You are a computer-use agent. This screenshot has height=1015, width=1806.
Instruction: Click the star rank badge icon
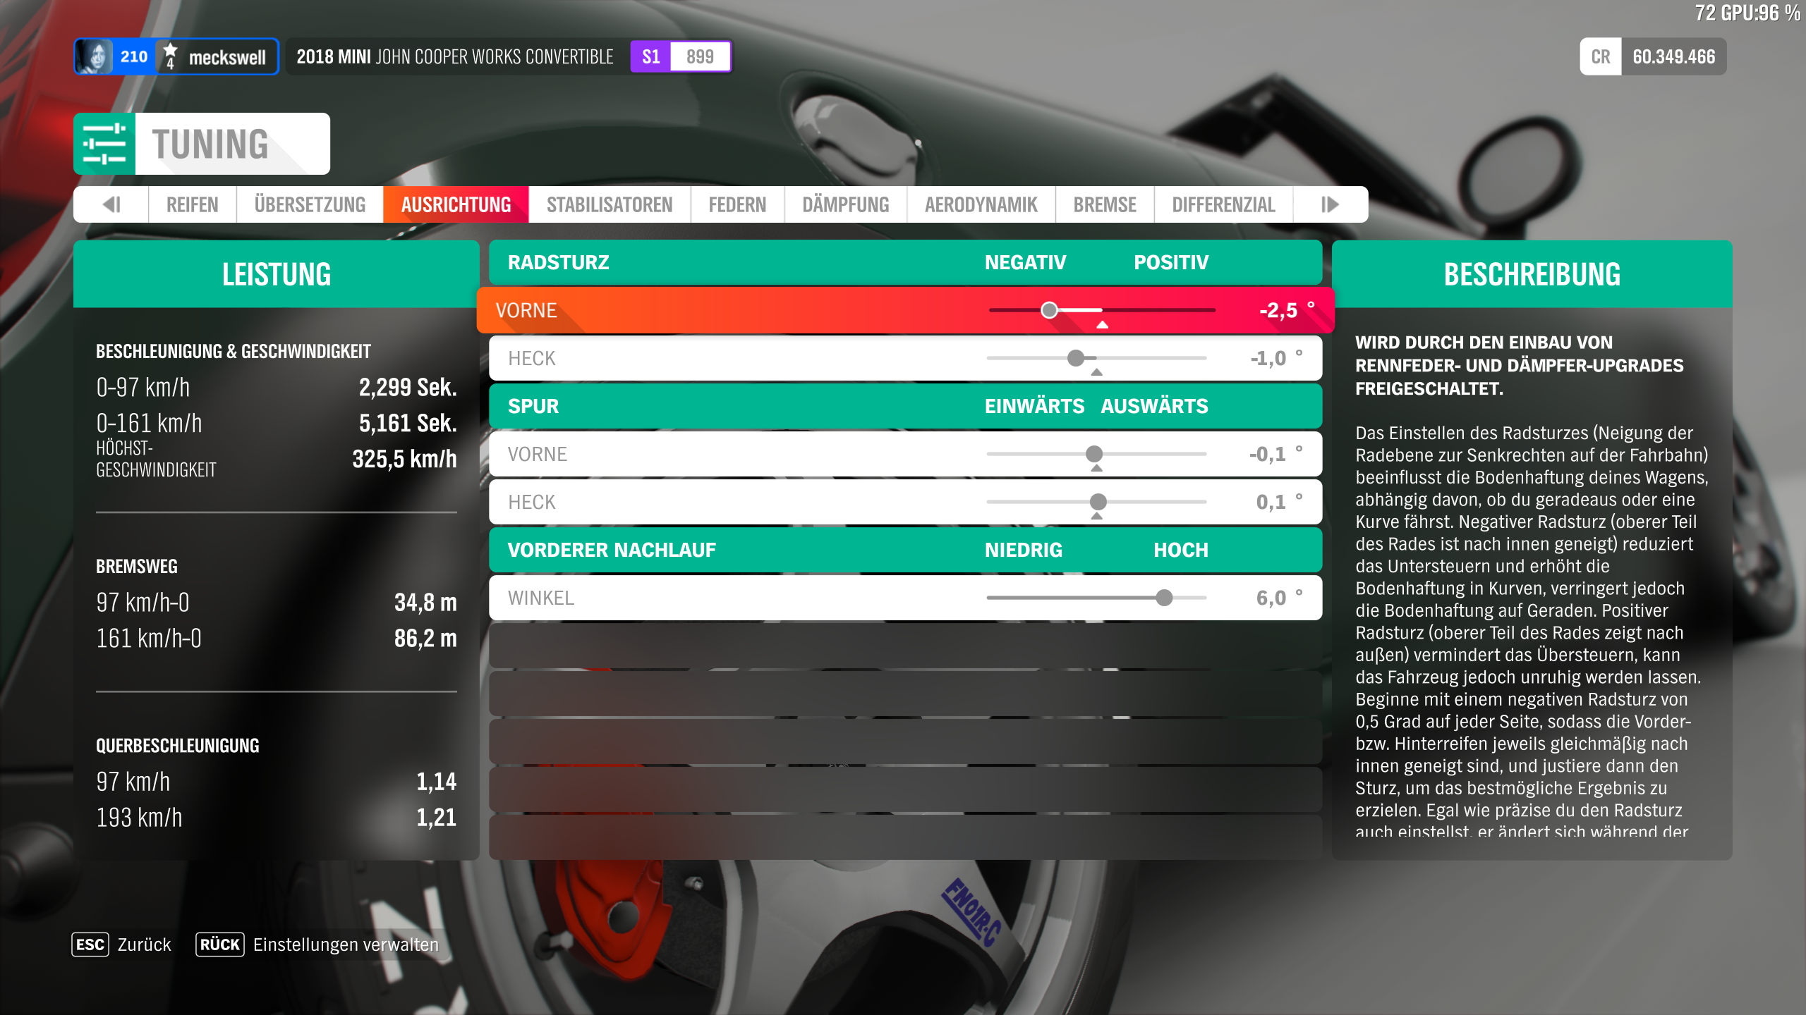[x=170, y=56]
